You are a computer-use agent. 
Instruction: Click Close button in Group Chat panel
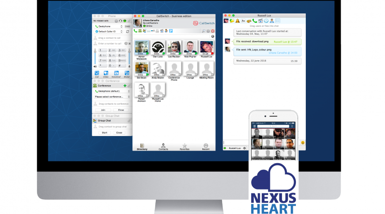119,132
